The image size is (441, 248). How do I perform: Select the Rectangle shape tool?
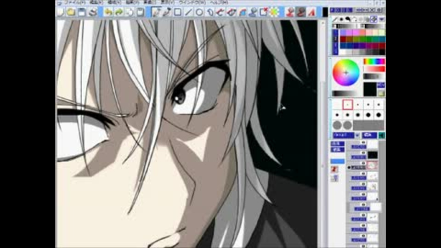pyautogui.click(x=177, y=12)
